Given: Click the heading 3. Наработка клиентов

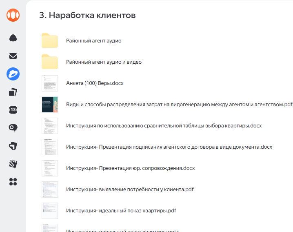Looking at the screenshot, I should click(x=87, y=15).
